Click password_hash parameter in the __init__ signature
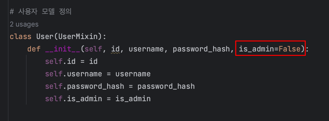 (201, 49)
